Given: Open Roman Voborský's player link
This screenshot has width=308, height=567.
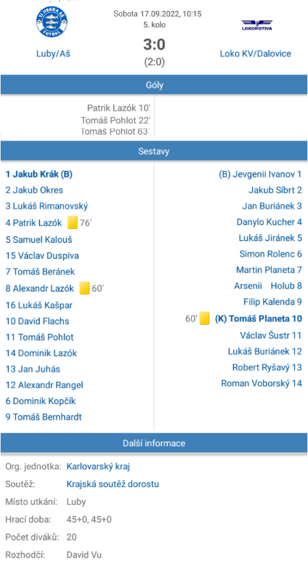Looking at the screenshot, I should (262, 383).
